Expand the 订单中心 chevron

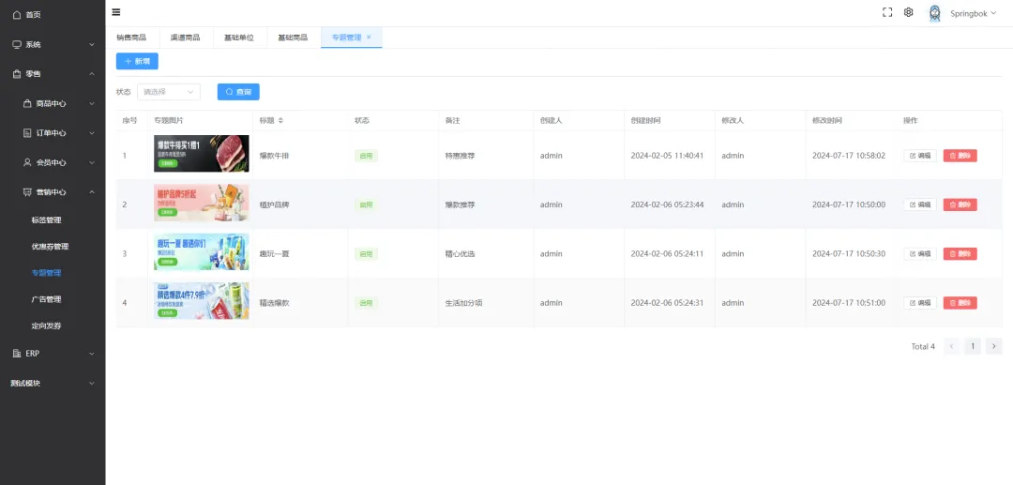tap(92, 133)
